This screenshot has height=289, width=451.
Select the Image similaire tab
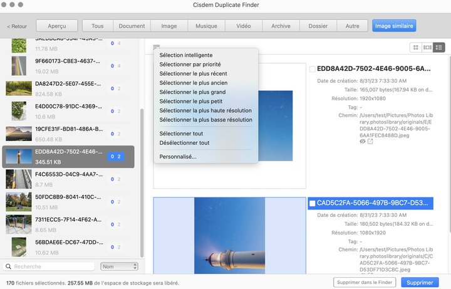coord(394,26)
